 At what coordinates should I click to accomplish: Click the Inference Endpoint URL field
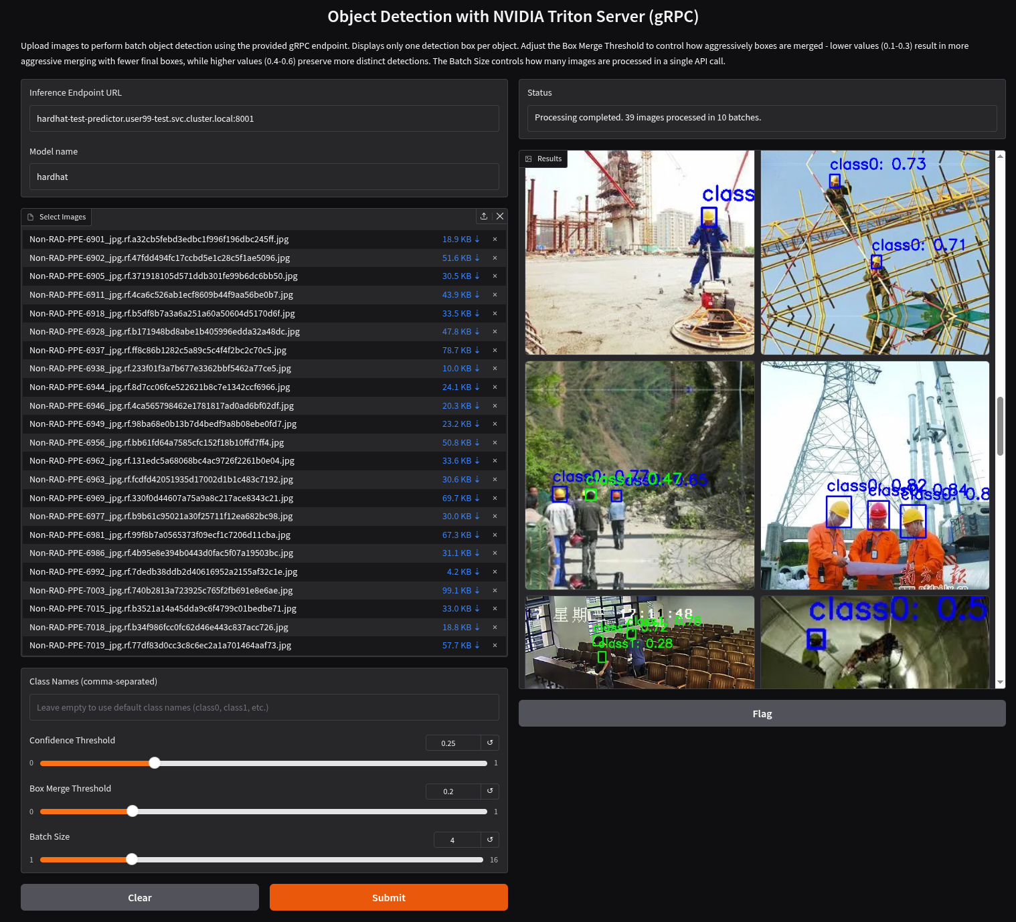coord(264,118)
